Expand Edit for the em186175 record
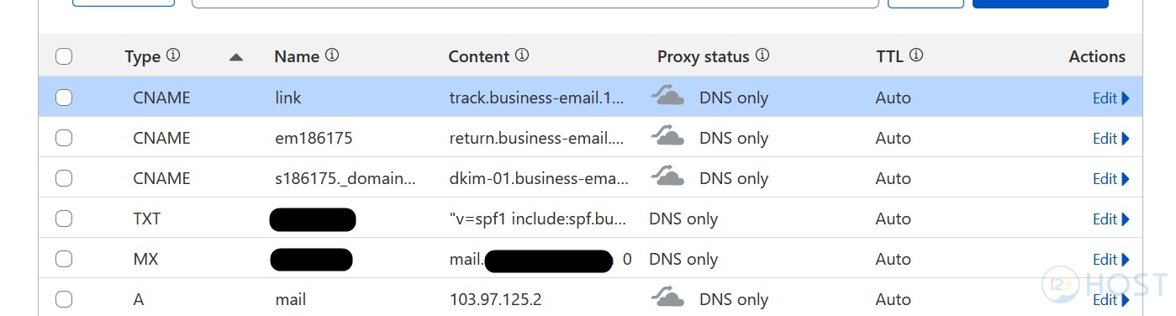Screen dimensions: 1176x316 pyautogui.click(x=1110, y=138)
